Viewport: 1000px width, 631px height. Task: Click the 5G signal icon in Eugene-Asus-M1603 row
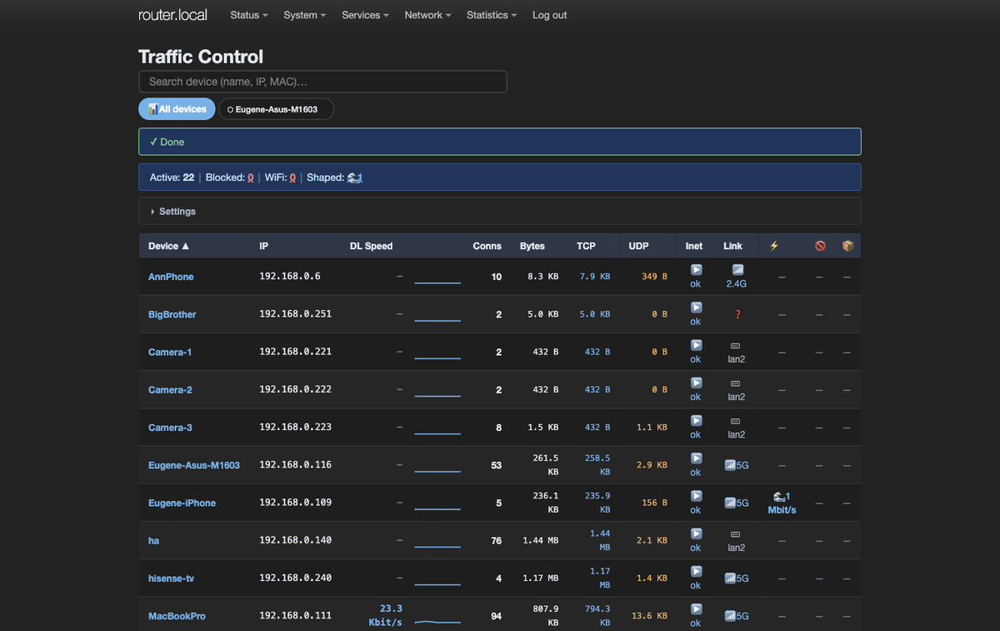click(730, 465)
